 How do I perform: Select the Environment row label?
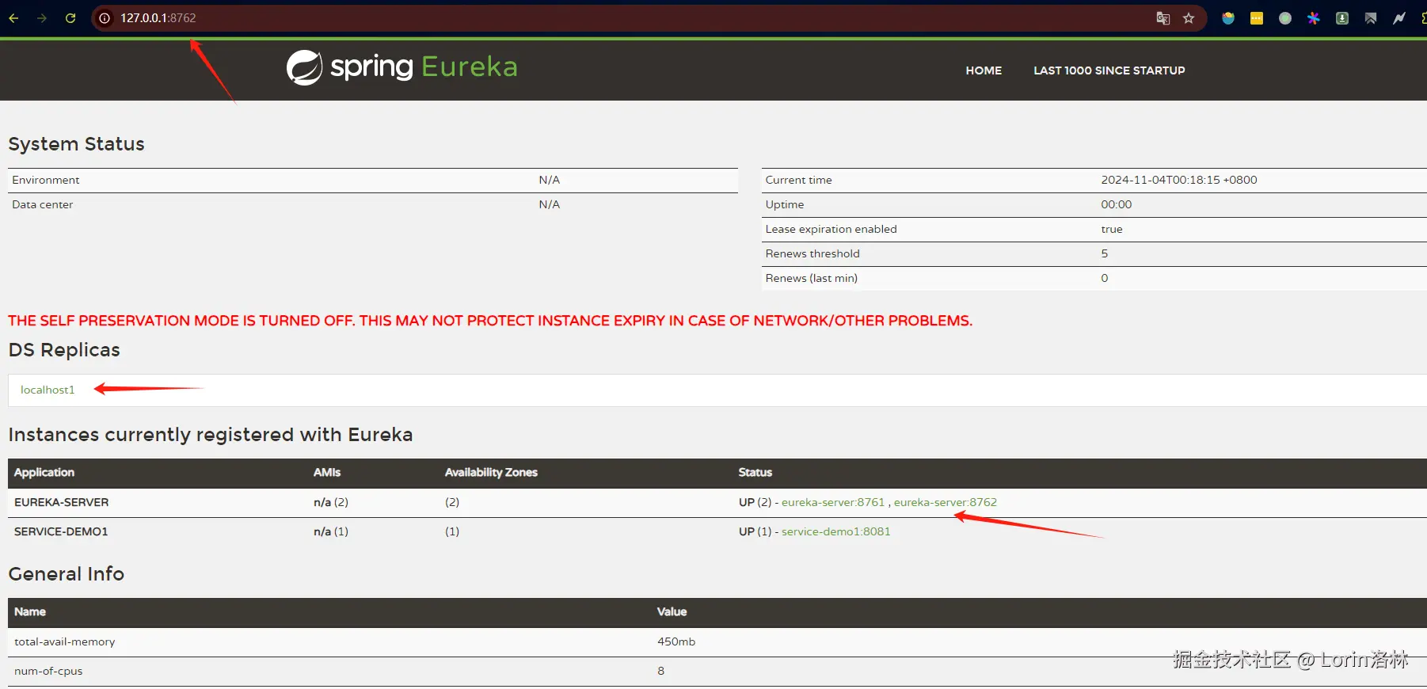point(46,180)
